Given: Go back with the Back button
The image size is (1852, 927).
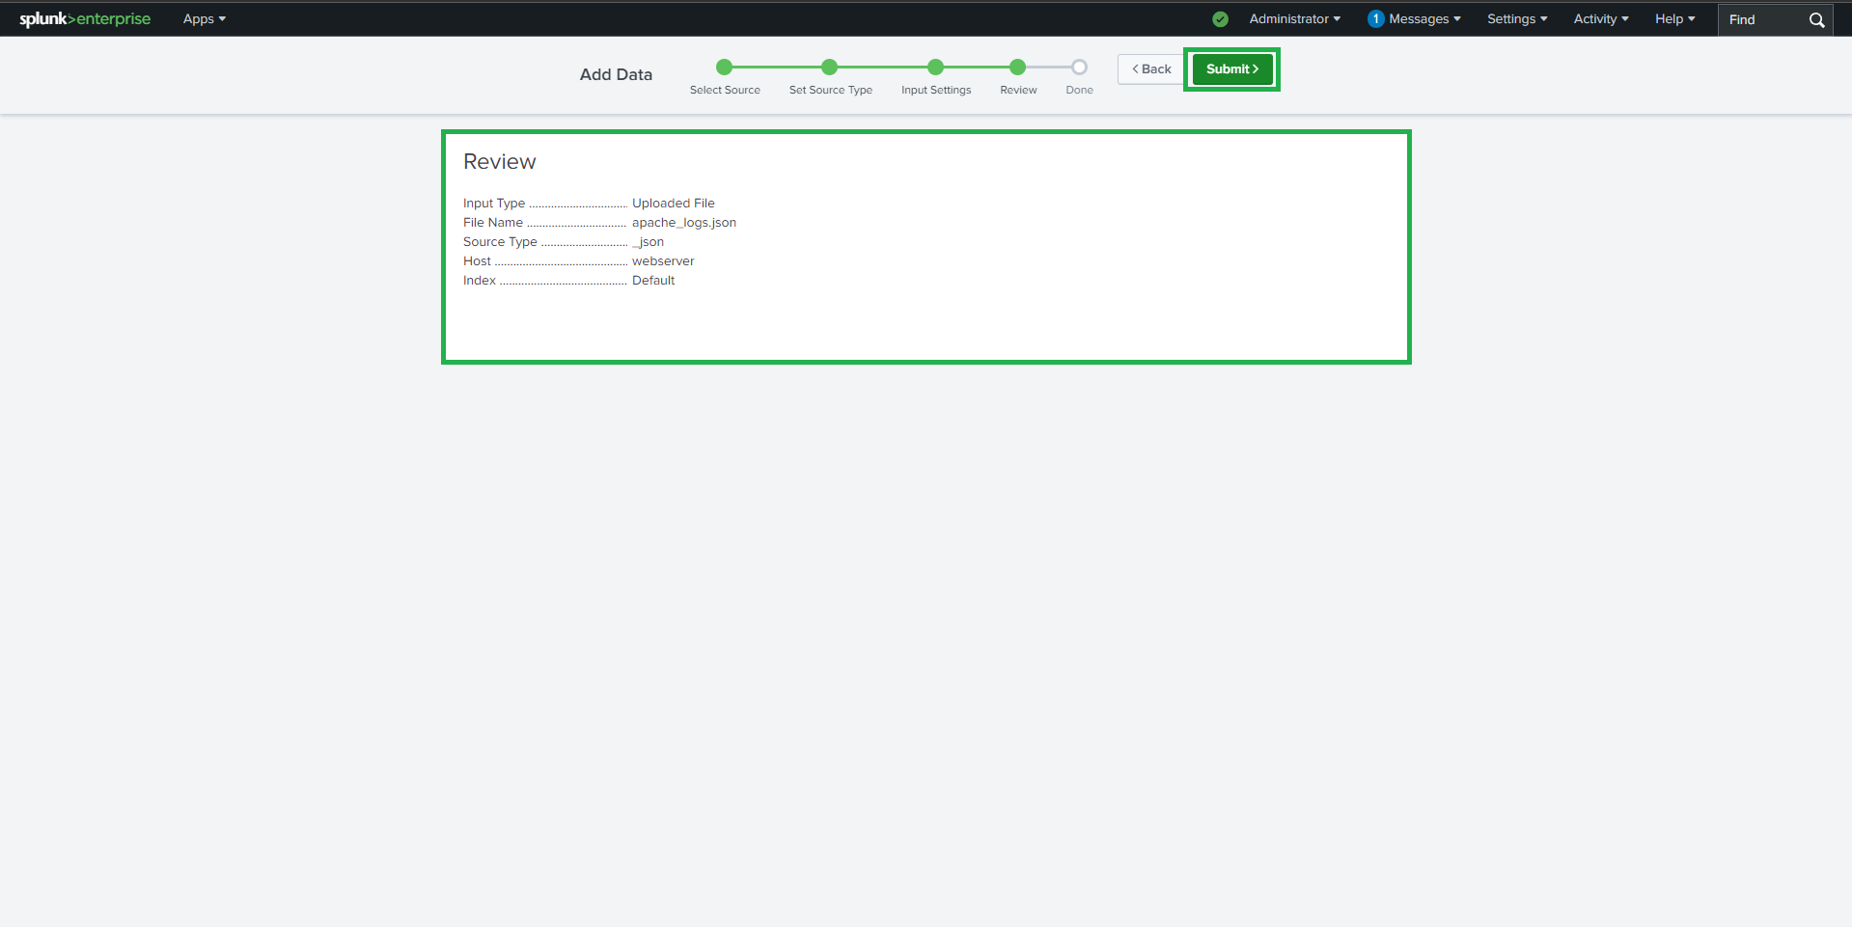Looking at the screenshot, I should 1151,69.
